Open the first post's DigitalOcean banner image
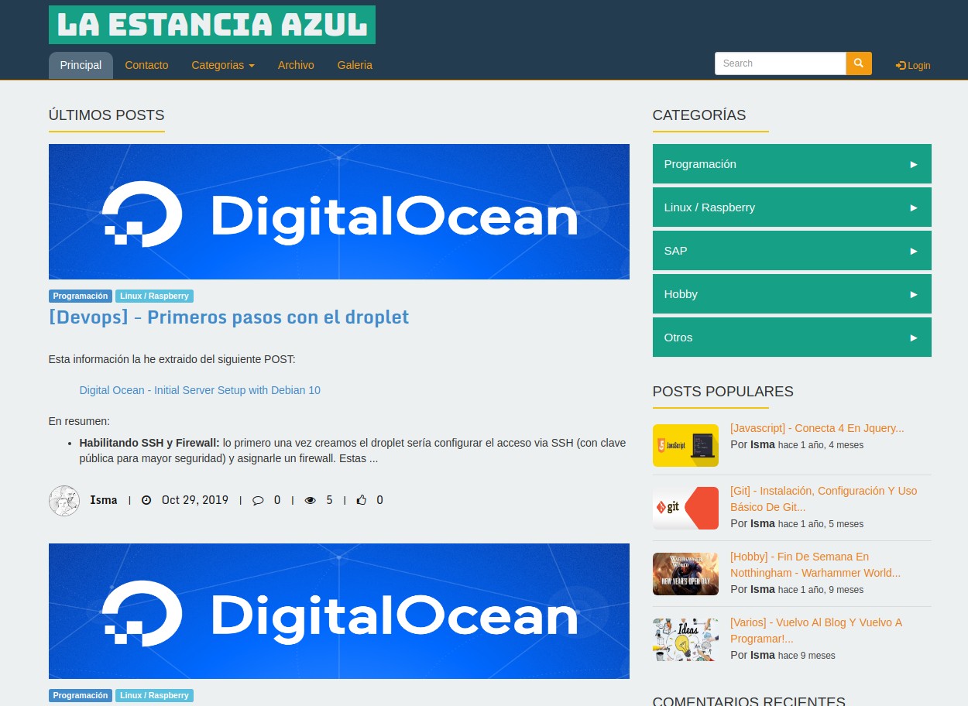 click(x=339, y=211)
